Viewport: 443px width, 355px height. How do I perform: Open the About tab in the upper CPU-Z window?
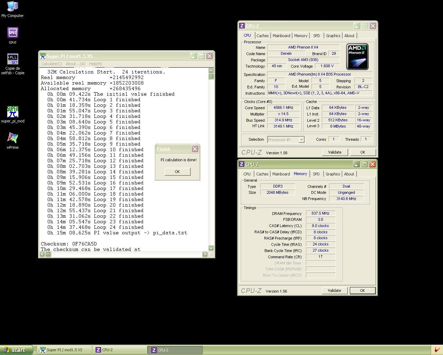tap(349, 36)
